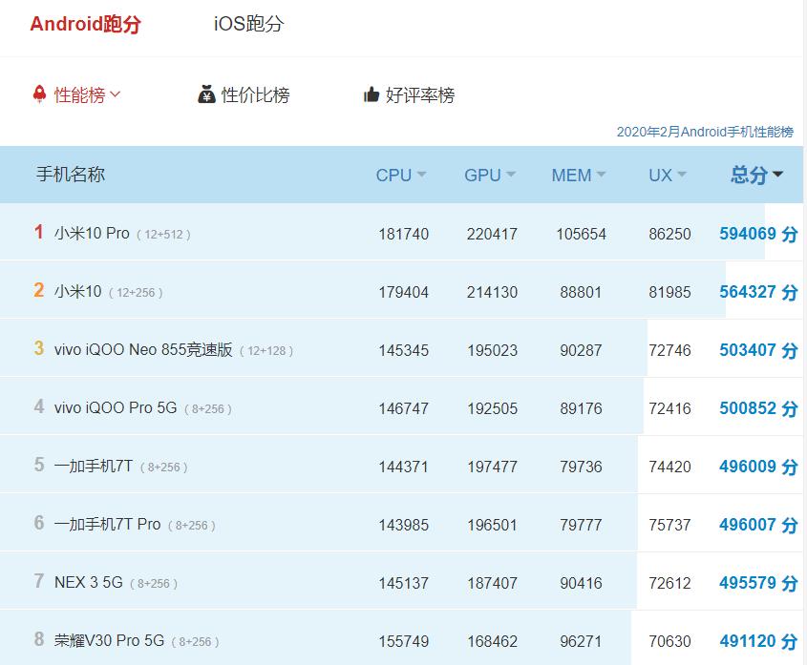Switch to the Android跑分 tab
The width and height of the screenshot is (807, 665).
(x=85, y=24)
